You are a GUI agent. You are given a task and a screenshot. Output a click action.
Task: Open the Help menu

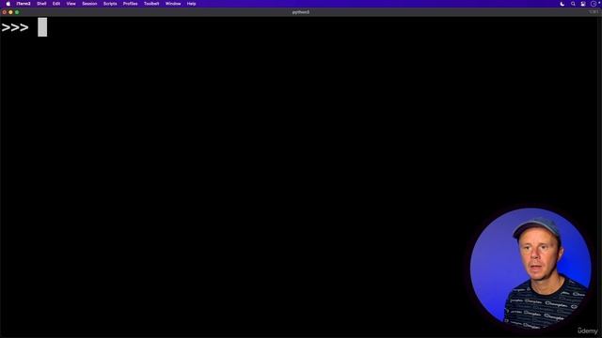pyautogui.click(x=191, y=4)
